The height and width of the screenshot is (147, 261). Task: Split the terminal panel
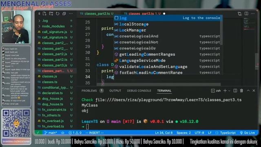coord(235,91)
